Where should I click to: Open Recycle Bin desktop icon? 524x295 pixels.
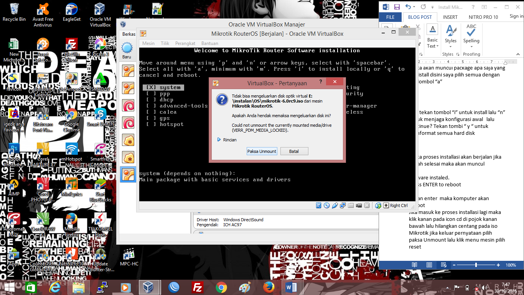coord(14,12)
